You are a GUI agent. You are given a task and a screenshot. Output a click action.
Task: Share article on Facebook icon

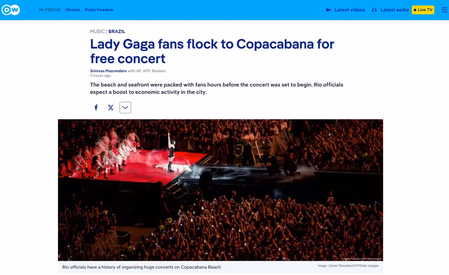click(96, 107)
